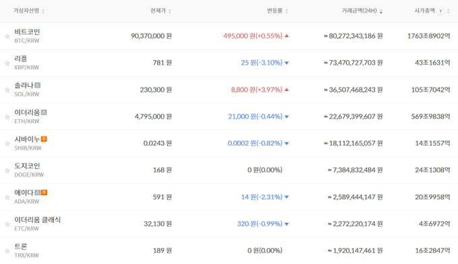Click the volume 18,112,165,057 원
This screenshot has width=458, height=264.
tap(353, 143)
